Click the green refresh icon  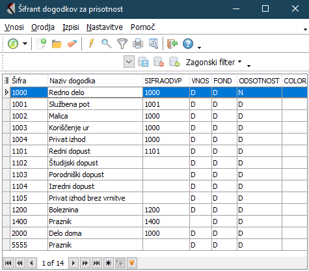[x=13, y=44]
